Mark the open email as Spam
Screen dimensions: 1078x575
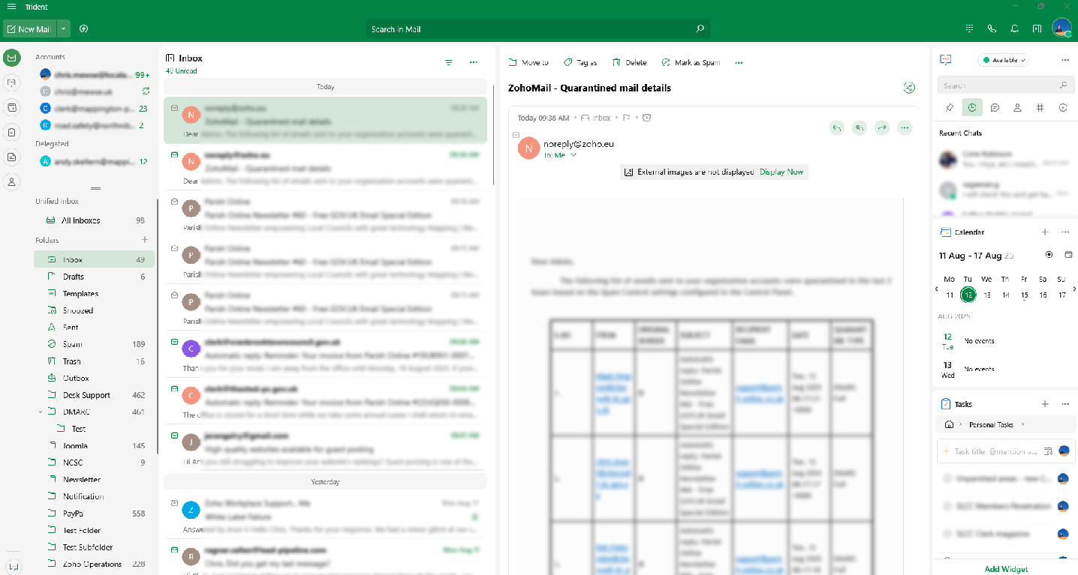tap(691, 63)
